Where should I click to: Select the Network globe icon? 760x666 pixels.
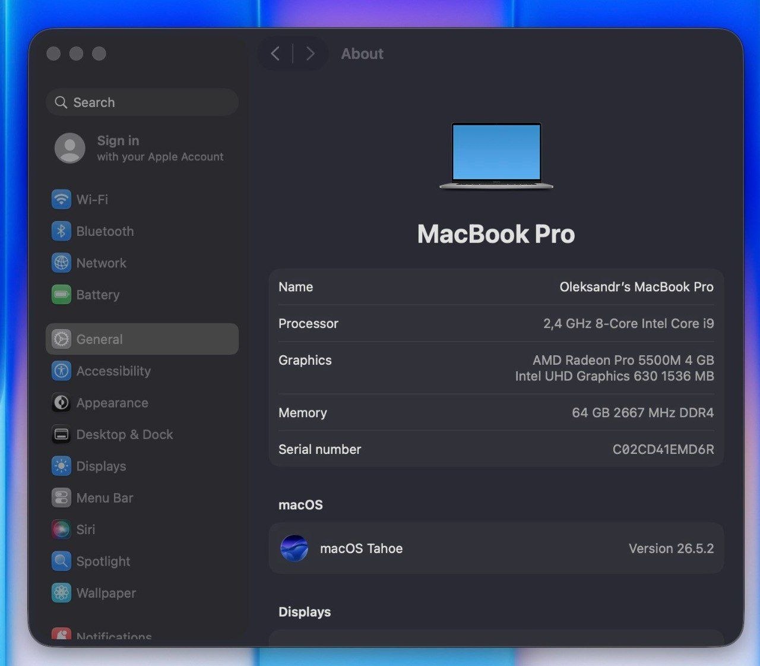tap(61, 263)
